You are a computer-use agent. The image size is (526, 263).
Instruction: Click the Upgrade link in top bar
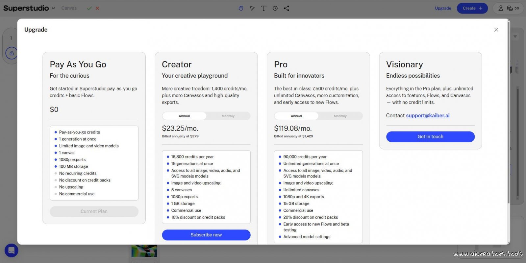443,8
